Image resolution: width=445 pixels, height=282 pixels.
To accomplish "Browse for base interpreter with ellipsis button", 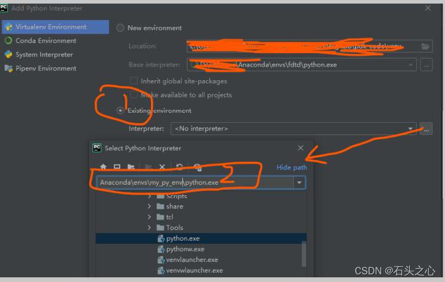I will [426, 65].
